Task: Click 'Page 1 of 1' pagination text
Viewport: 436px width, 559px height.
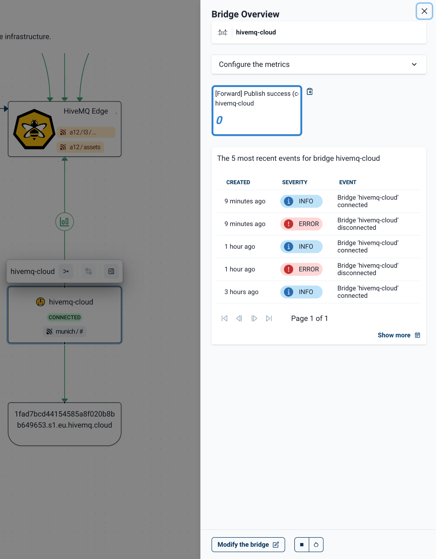Action: [x=309, y=318]
